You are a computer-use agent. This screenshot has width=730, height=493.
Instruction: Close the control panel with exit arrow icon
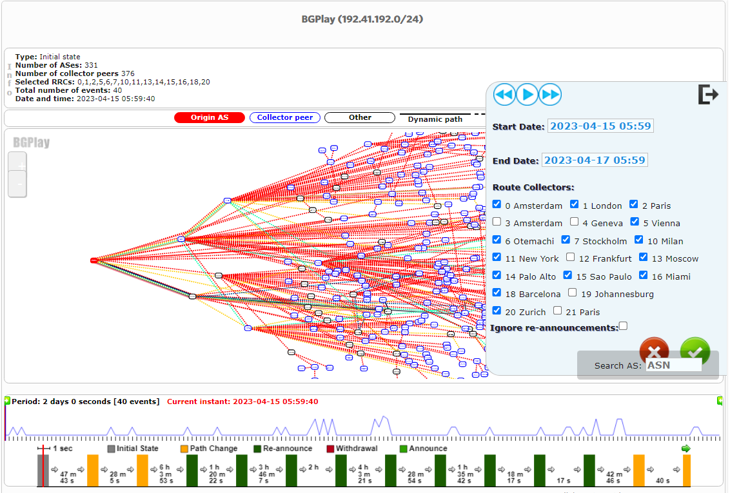point(707,95)
